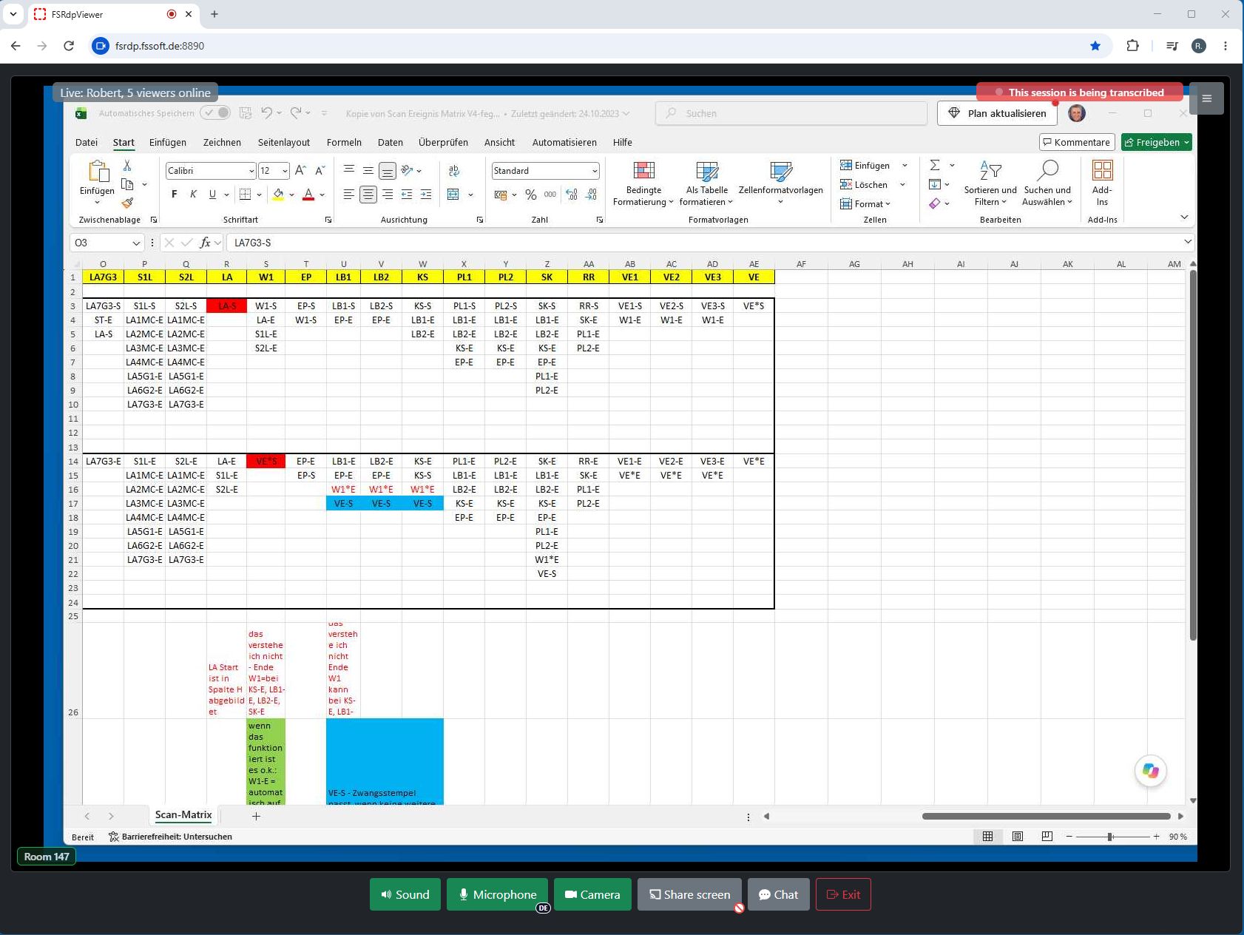
Task: Click the cut scissors icon
Action: point(127,165)
